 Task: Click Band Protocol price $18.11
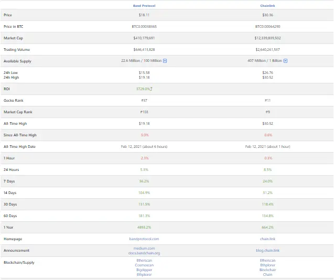144,15
